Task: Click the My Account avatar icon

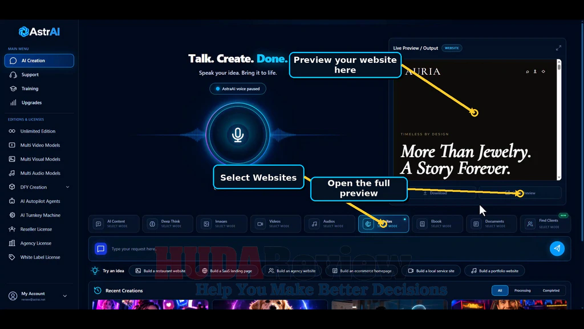Action: coord(13,296)
